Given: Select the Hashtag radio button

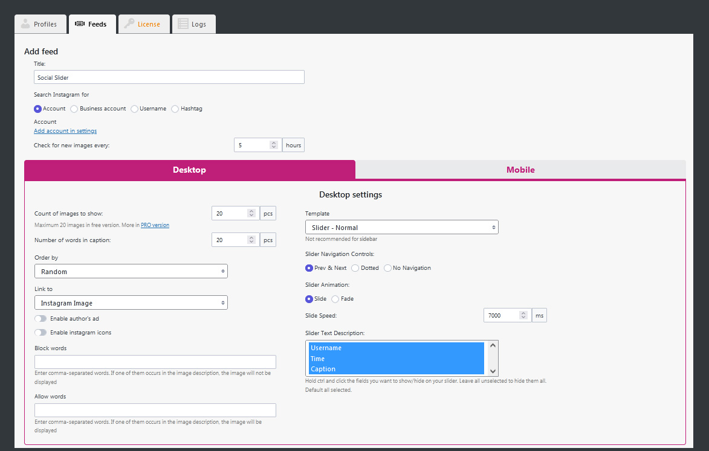Looking at the screenshot, I should [x=175, y=109].
